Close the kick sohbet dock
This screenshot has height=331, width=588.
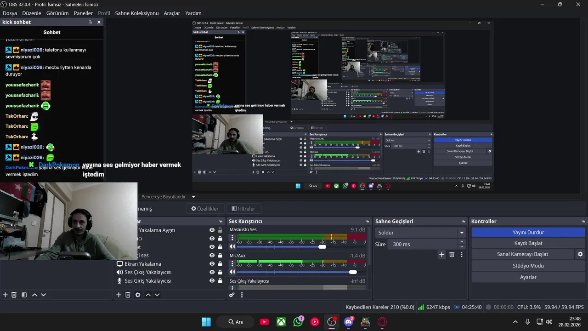[x=99, y=22]
